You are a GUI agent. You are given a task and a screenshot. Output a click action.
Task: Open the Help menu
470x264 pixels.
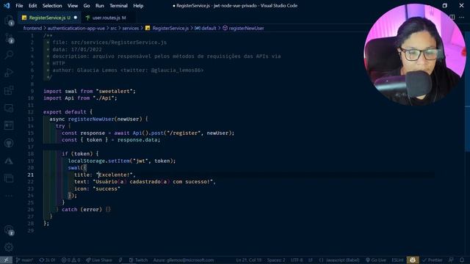pos(138,6)
